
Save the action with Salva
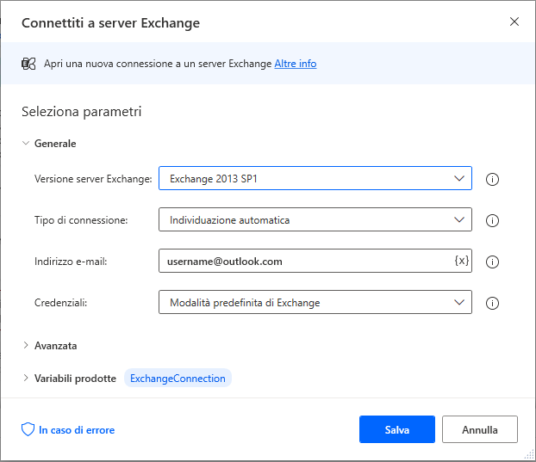click(397, 429)
